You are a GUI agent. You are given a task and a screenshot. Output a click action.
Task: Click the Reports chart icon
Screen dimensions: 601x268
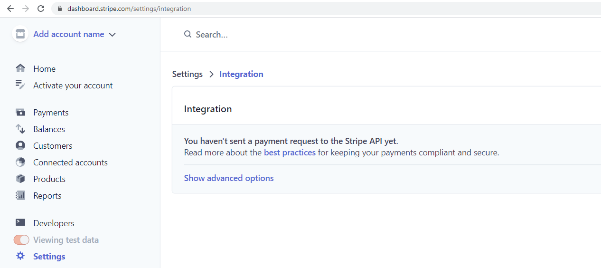click(x=20, y=195)
